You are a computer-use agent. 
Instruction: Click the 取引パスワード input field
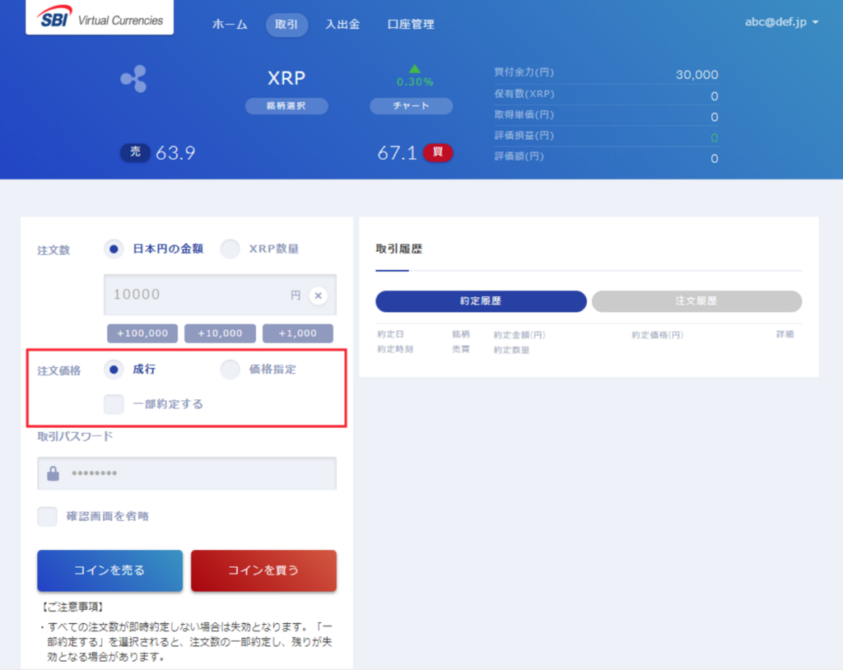point(198,474)
